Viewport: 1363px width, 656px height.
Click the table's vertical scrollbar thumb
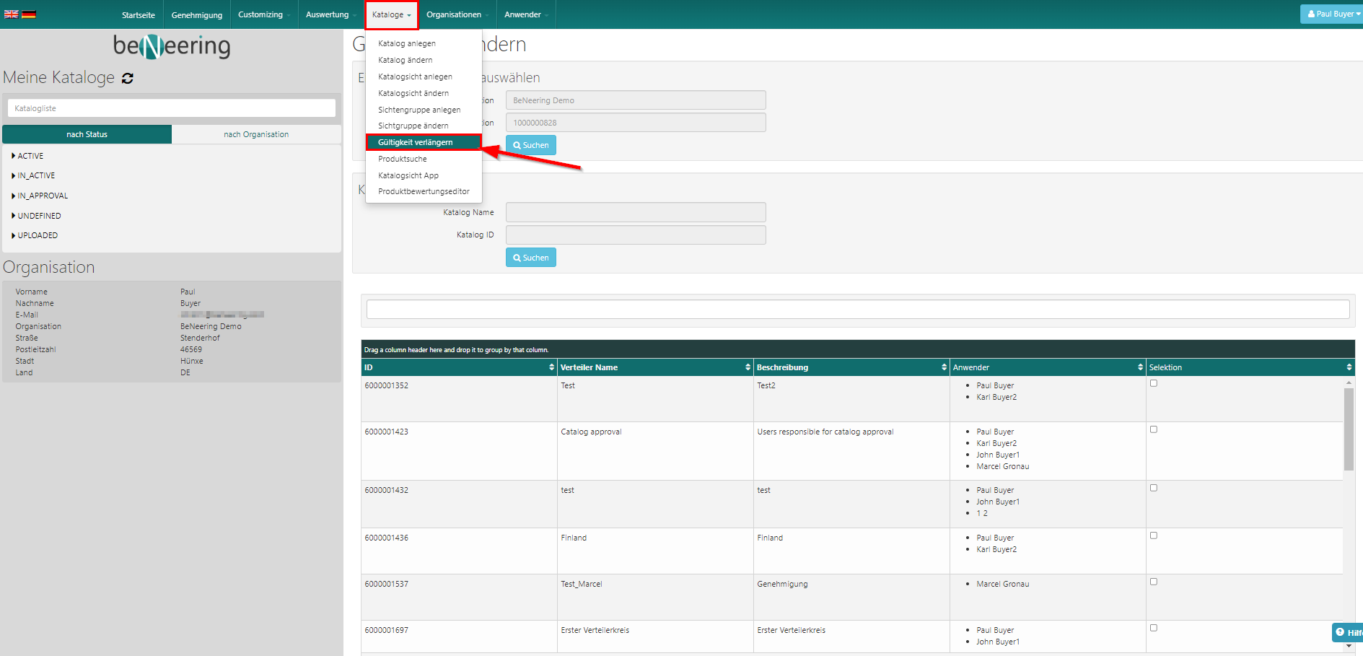coord(1348,429)
